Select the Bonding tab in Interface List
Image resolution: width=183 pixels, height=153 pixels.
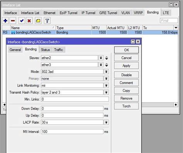153,12
